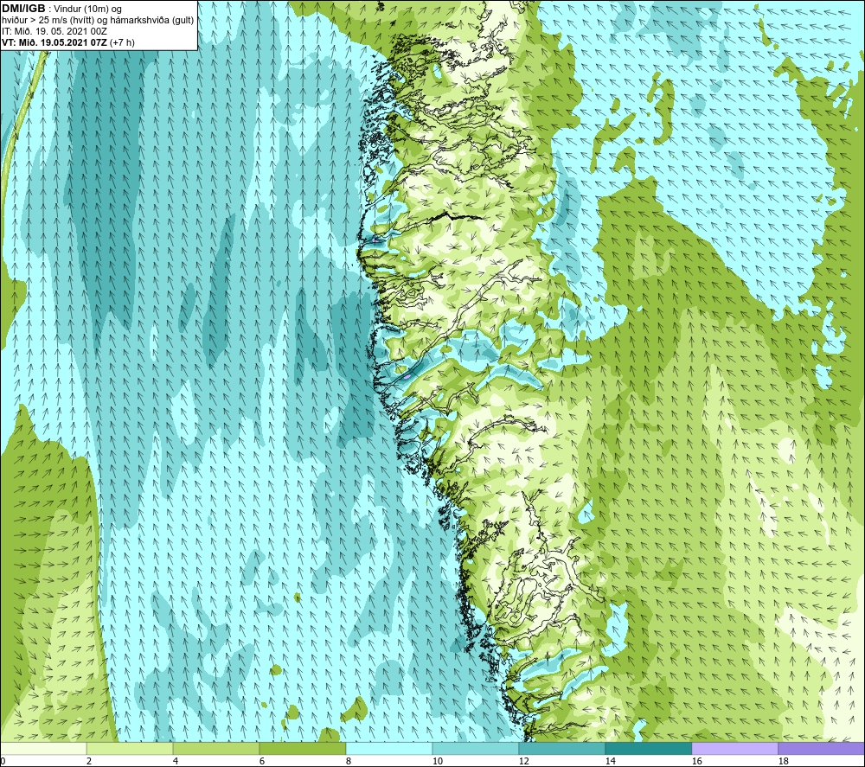Image resolution: width=865 pixels, height=767 pixels.
Task: Click the pale cyan 8–10 m/s legend swatch
Action: [389, 748]
